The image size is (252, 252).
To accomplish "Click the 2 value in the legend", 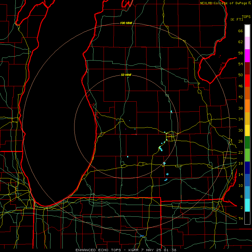I will pos(241,208).
